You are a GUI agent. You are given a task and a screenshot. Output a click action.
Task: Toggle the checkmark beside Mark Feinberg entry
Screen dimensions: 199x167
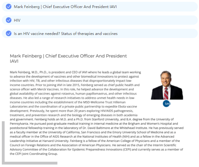[9, 6]
